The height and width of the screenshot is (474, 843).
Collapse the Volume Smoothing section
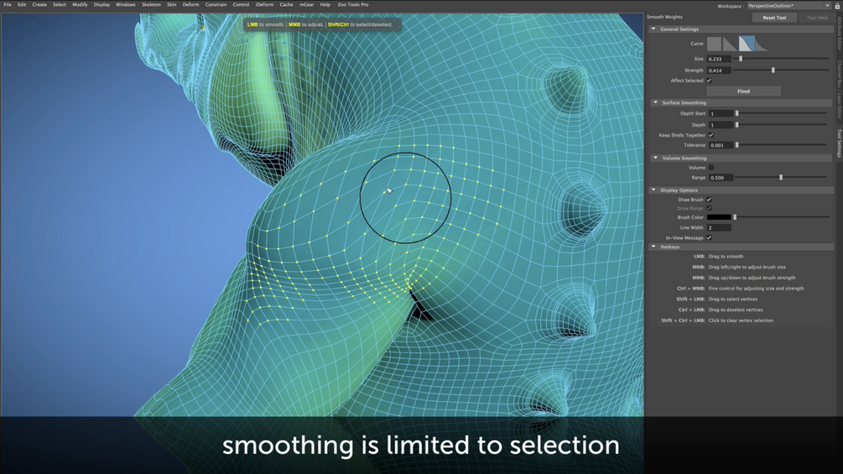(655, 158)
